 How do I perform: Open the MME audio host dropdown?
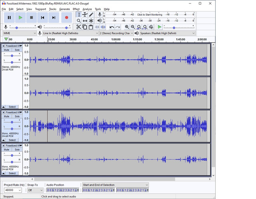point(20,33)
